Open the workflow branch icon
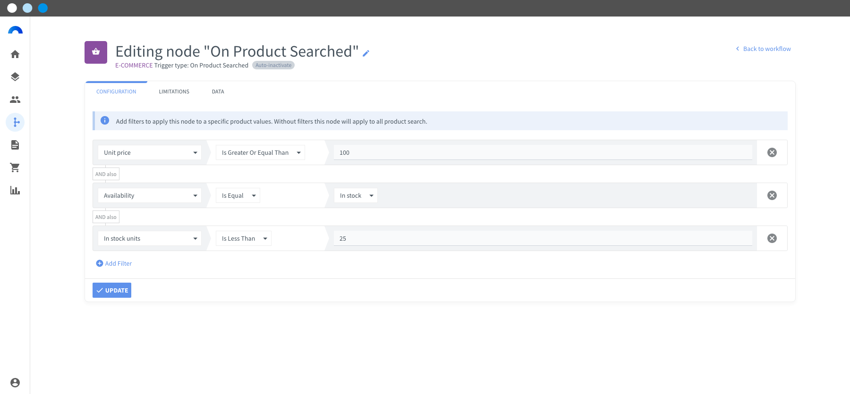 pyautogui.click(x=15, y=122)
